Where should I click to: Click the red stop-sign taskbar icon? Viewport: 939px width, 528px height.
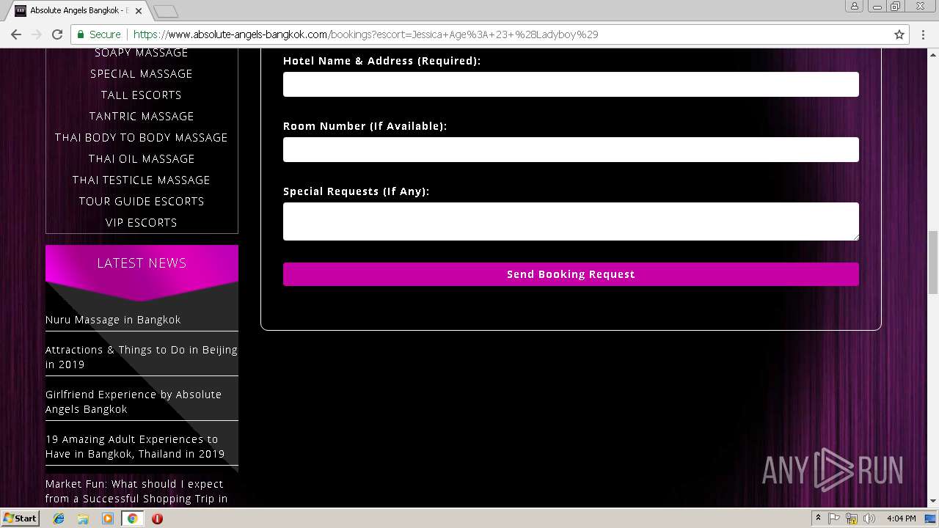coord(157,518)
